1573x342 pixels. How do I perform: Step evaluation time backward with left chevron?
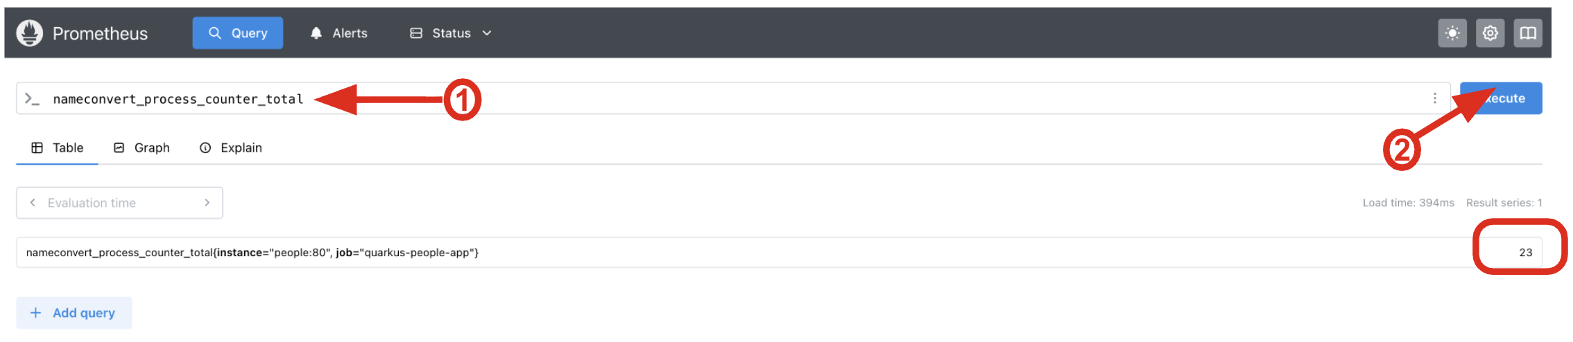[x=33, y=203]
